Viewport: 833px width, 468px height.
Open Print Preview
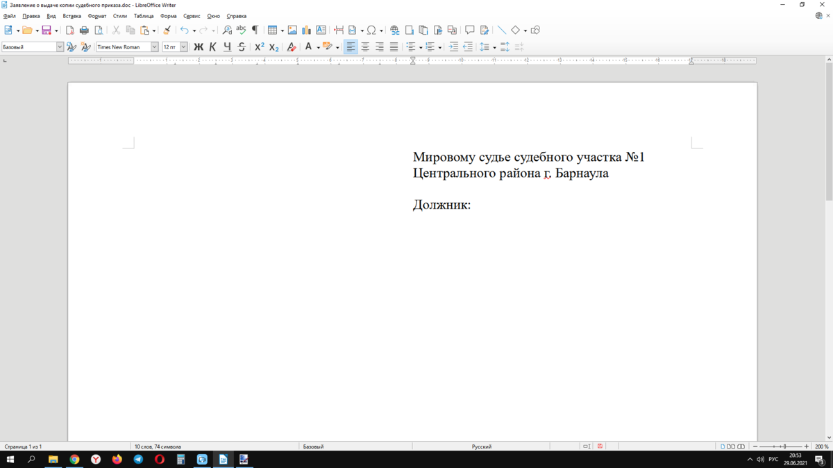click(99, 31)
